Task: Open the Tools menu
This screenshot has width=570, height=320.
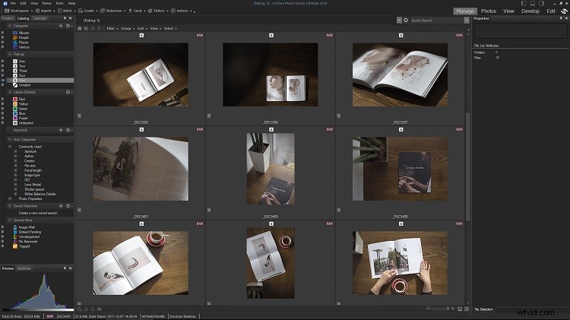Action: [x=59, y=3]
